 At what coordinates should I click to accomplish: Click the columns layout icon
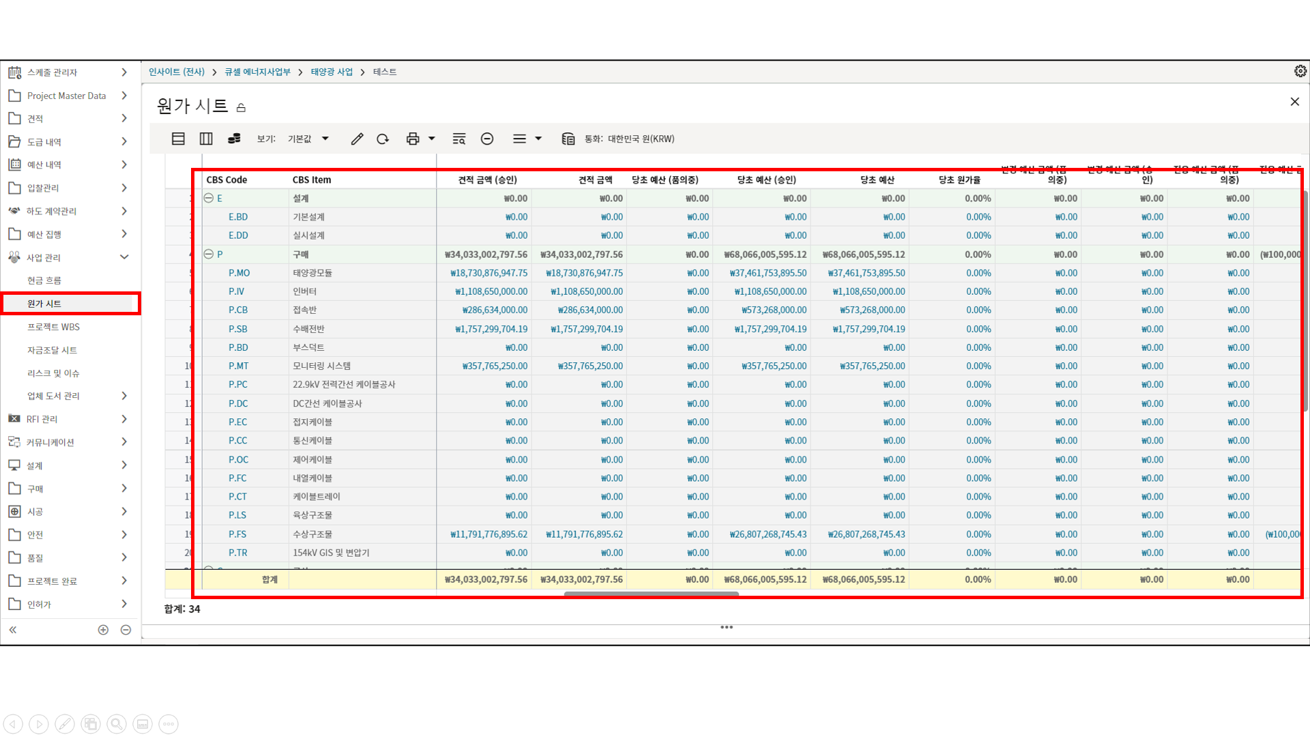pos(206,139)
